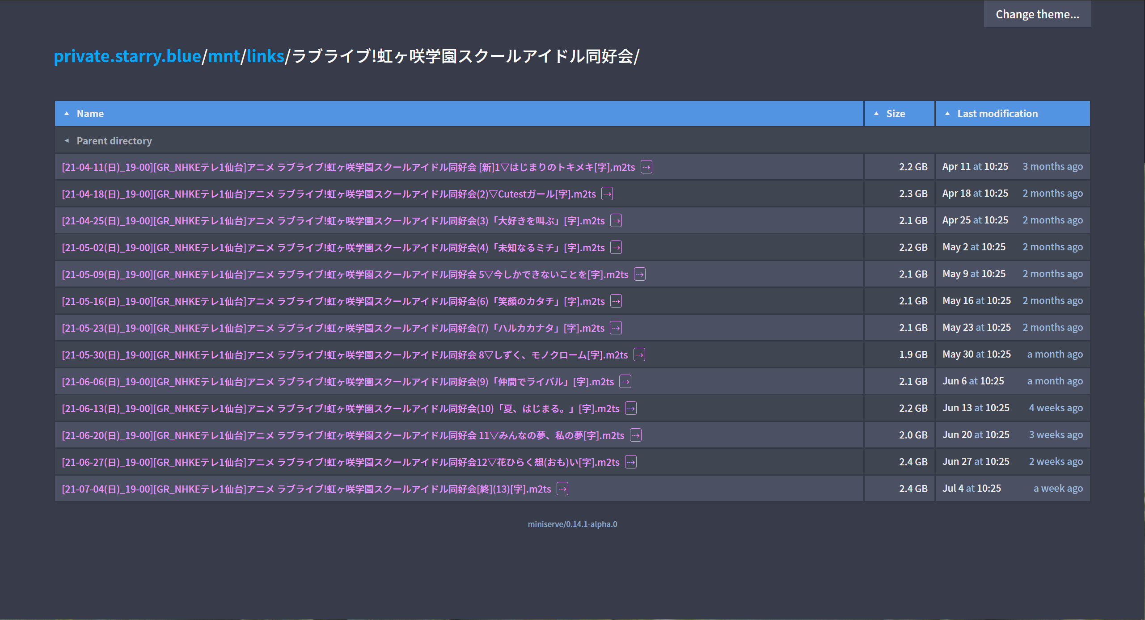Click symlink arrow icon for episode (3) file

pyautogui.click(x=616, y=221)
